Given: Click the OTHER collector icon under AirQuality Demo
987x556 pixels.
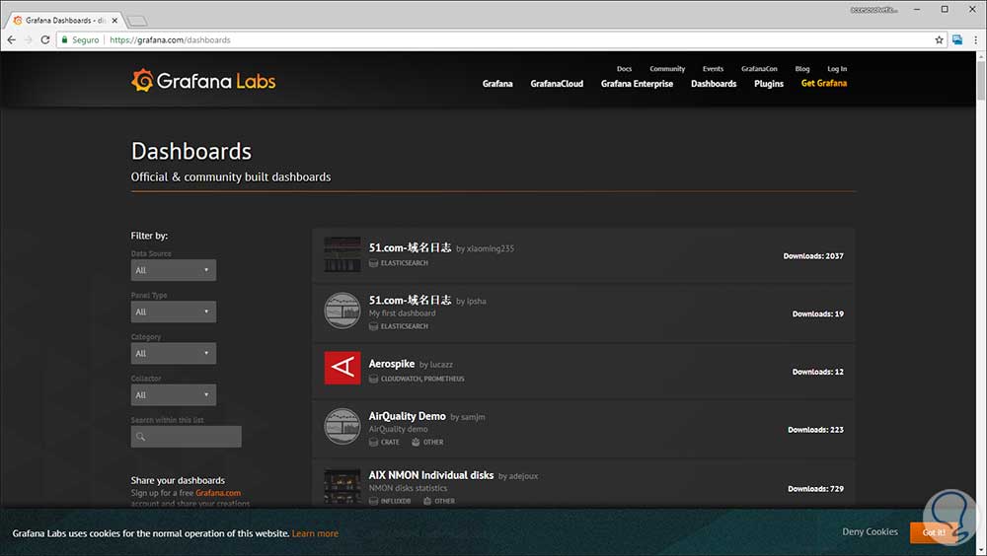Looking at the screenshot, I should click(x=416, y=443).
